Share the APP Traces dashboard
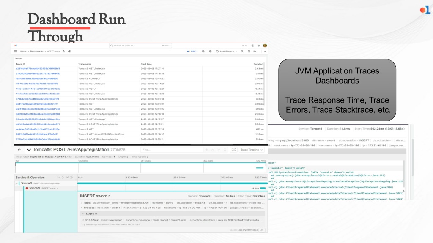 click(69, 51)
